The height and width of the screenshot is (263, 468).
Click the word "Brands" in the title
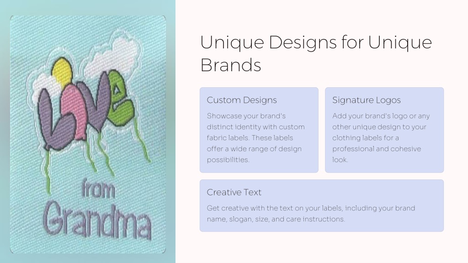[x=231, y=65]
